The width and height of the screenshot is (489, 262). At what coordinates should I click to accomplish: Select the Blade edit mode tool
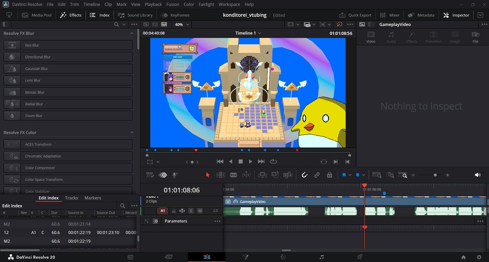tap(233, 175)
